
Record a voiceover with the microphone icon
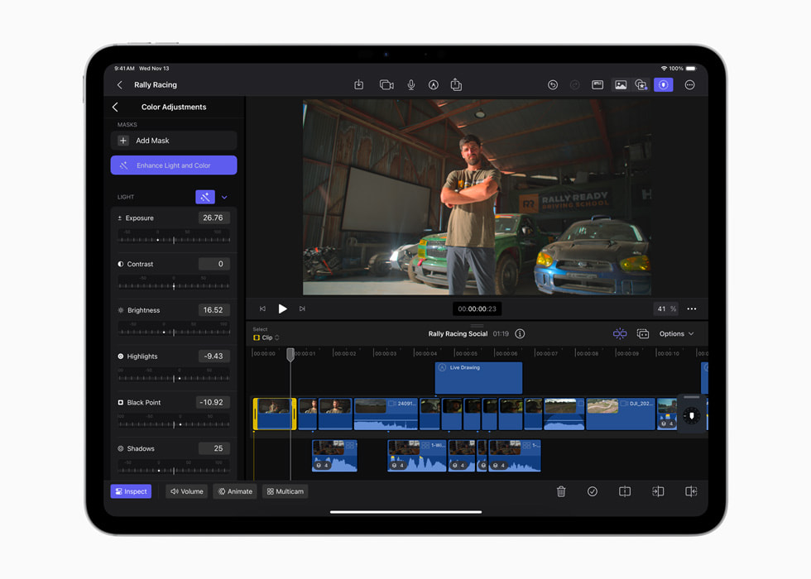click(411, 84)
